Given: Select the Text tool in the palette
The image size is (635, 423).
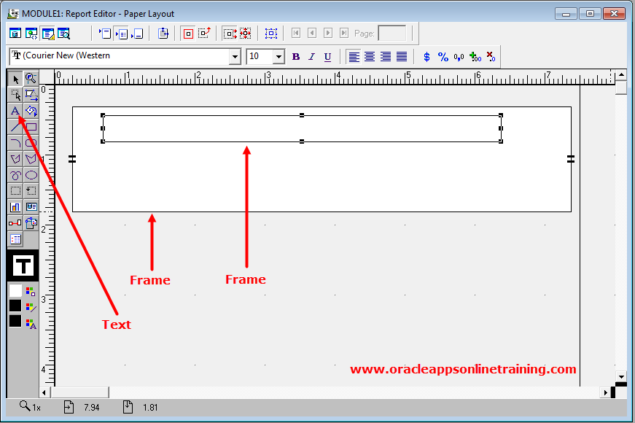Looking at the screenshot, I should pos(15,111).
